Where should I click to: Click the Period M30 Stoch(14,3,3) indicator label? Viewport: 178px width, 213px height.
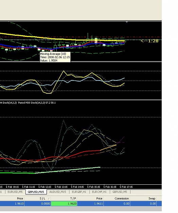point(37,103)
